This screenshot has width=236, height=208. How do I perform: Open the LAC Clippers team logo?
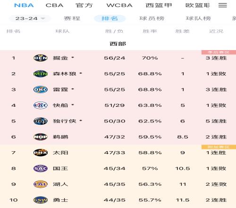(41, 105)
